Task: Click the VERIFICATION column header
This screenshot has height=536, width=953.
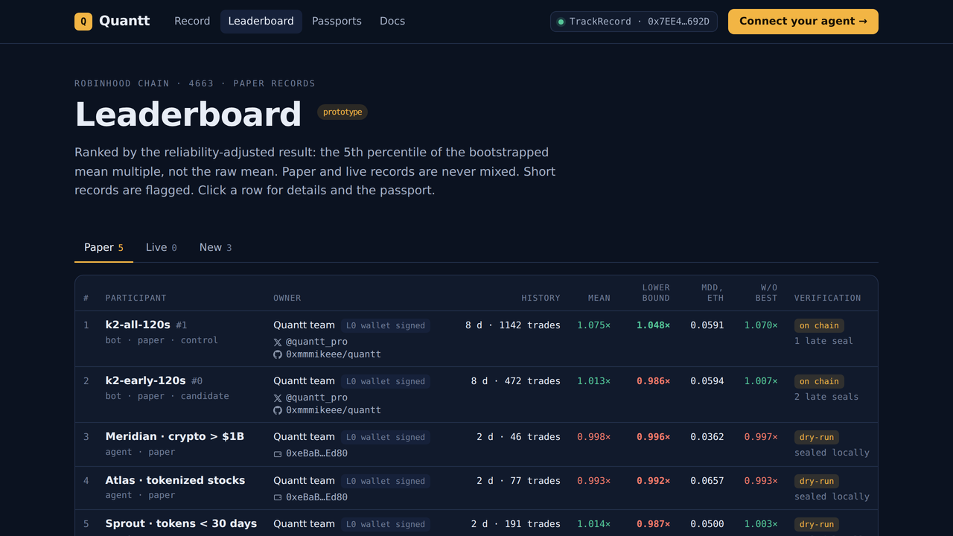Action: click(827, 298)
